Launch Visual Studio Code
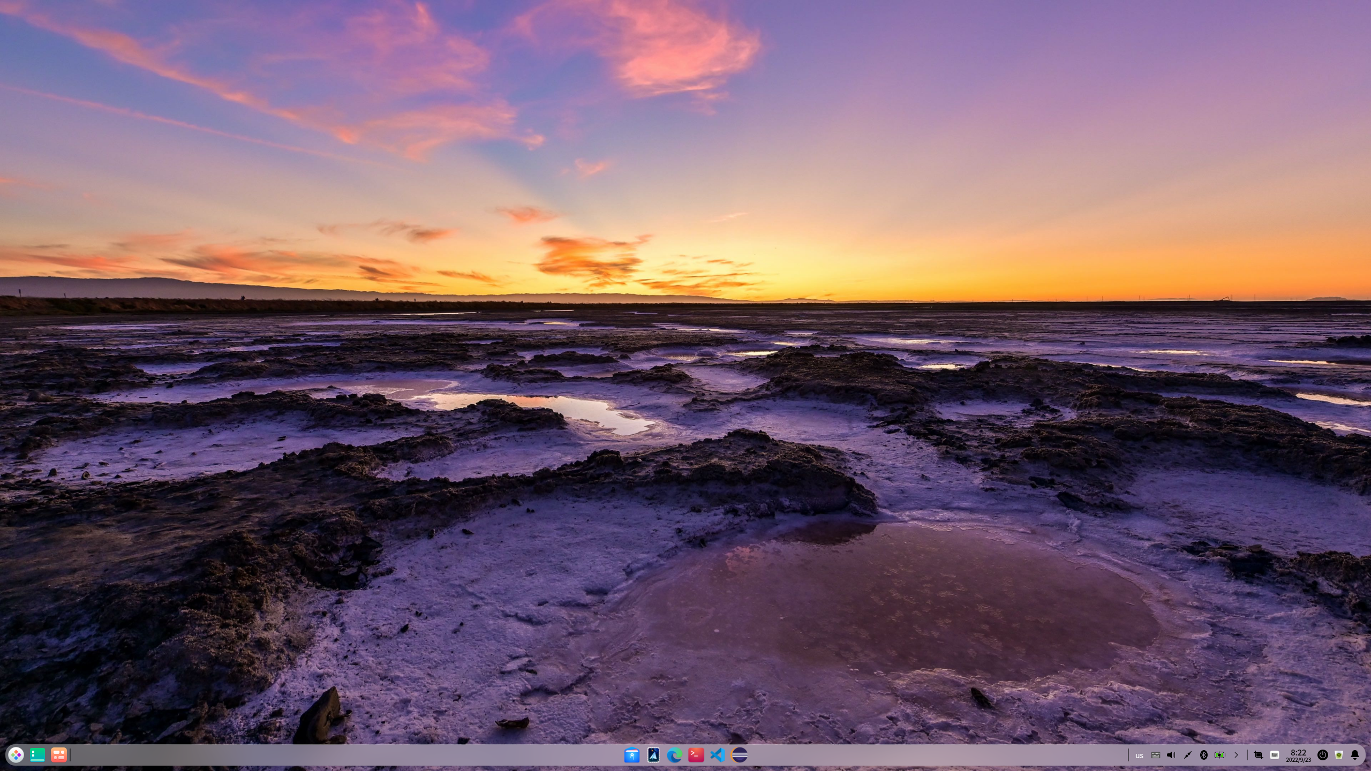The height and width of the screenshot is (771, 1371). pos(718,755)
